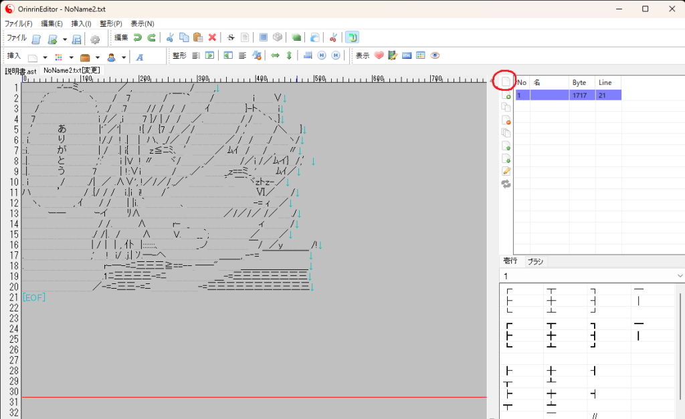Screen dimensions: 685x419
Task: Click the scissors cut icon
Action: click(x=170, y=38)
